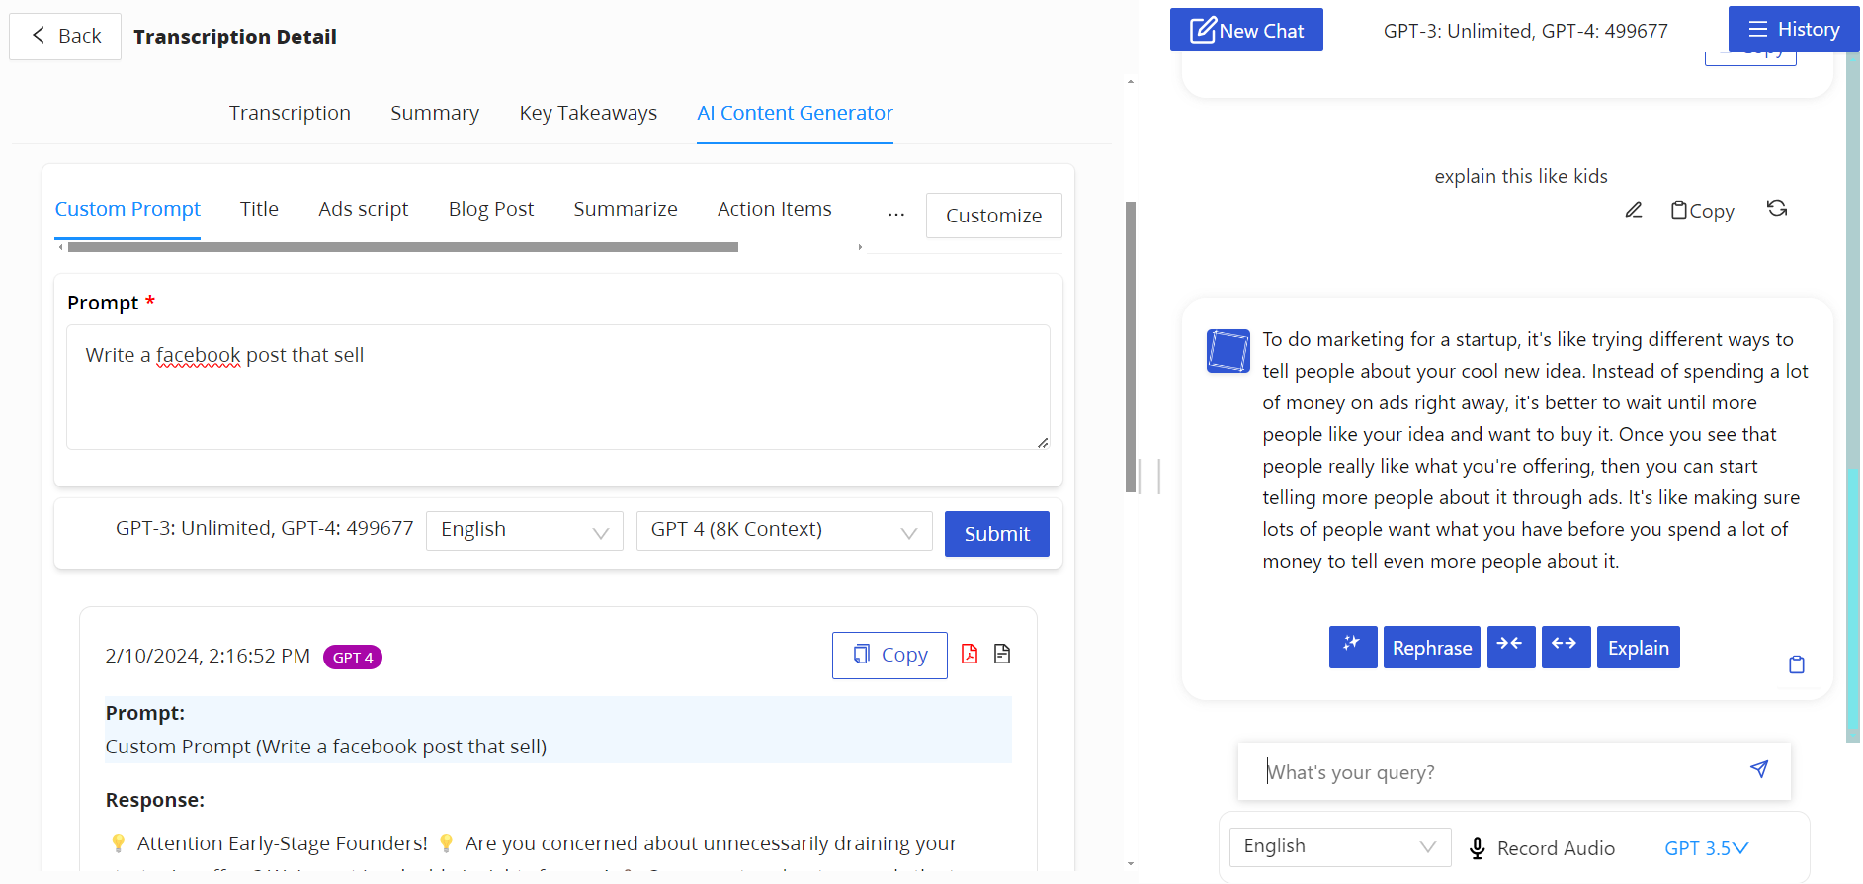Open the GPT 3.5 model selector

1707,848
